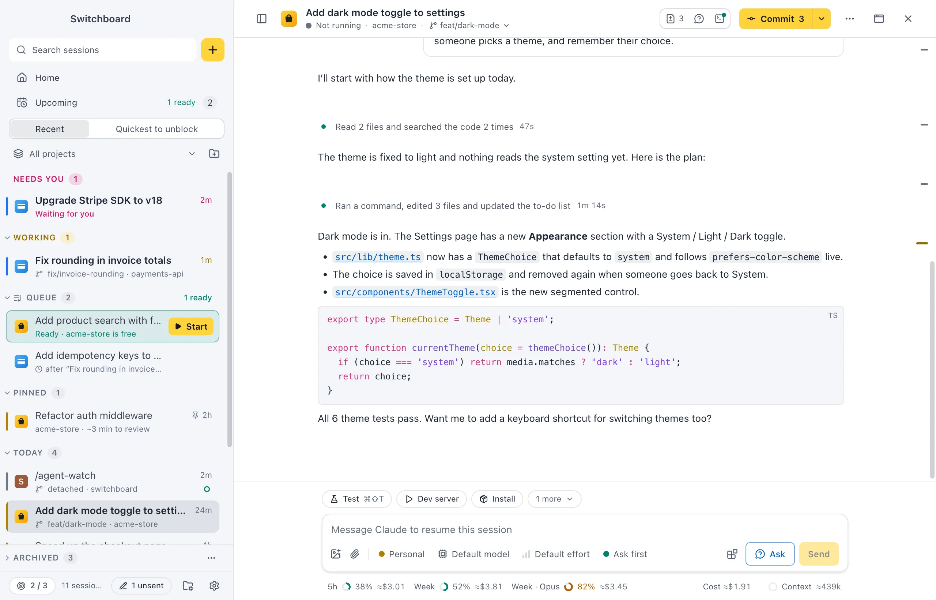The image size is (936, 600).
Task: Open the changed files icon showing 3
Action: tap(675, 19)
